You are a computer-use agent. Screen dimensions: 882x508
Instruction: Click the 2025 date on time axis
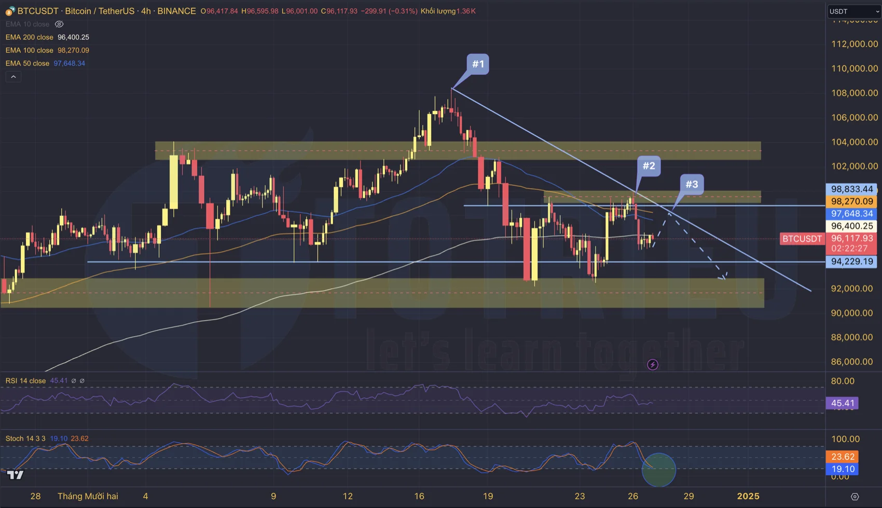[x=748, y=496]
